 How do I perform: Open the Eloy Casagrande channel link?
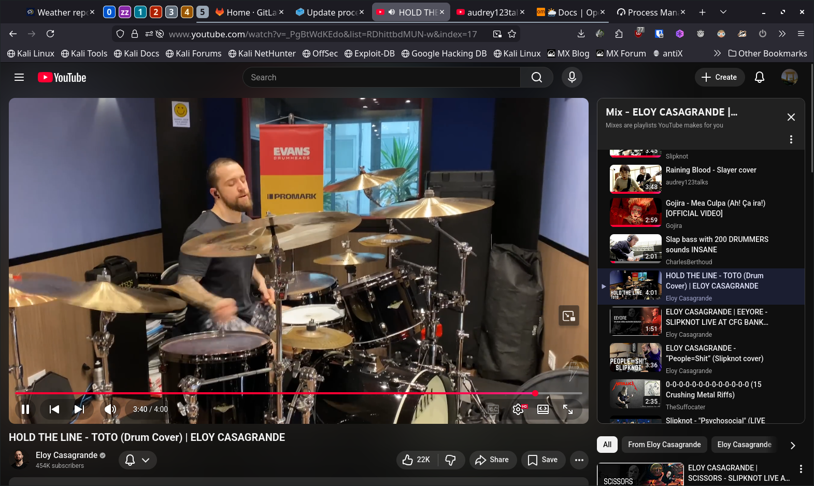click(66, 455)
